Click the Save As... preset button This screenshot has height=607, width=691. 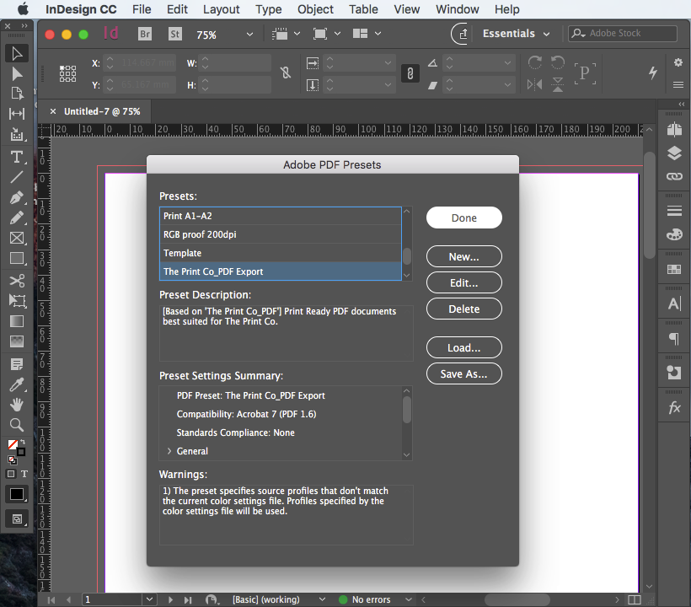[x=464, y=373]
